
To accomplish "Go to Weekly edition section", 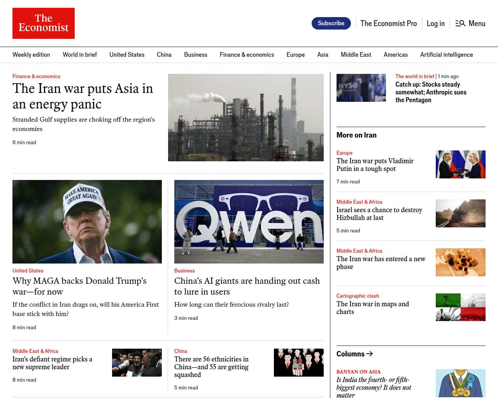I will click(31, 55).
